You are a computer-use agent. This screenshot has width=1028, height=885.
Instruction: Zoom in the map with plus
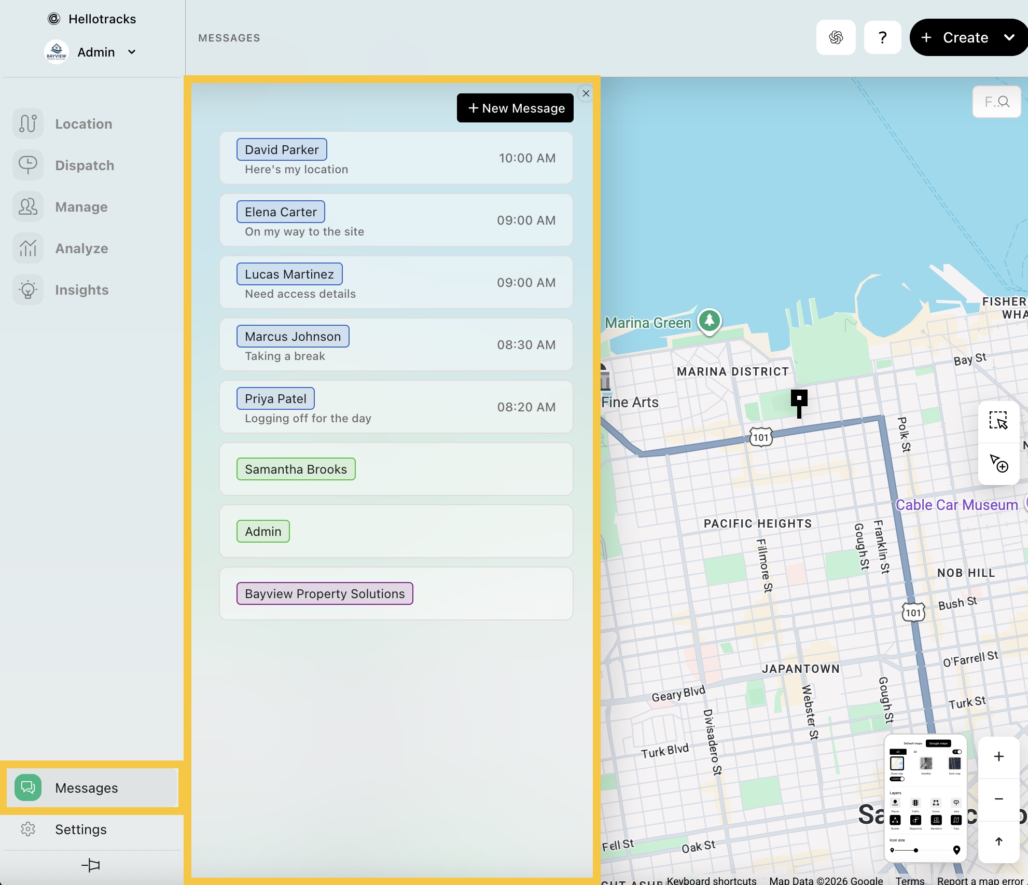(998, 757)
